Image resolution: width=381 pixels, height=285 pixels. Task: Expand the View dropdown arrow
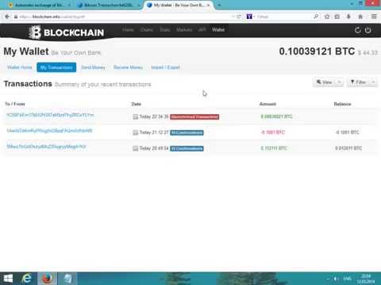coord(339,82)
